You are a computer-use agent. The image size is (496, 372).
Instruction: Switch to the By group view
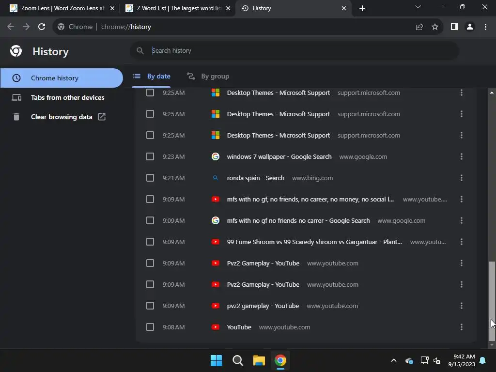click(208, 76)
